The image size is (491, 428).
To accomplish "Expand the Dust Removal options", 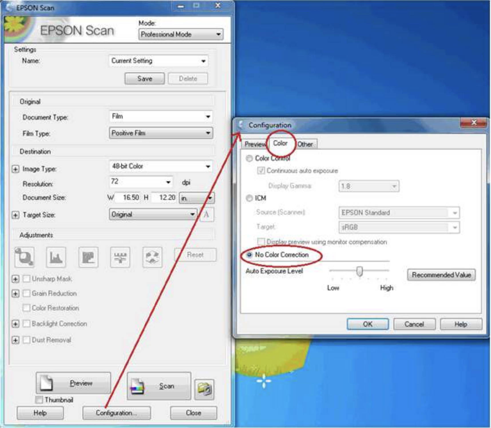I will pyautogui.click(x=15, y=340).
